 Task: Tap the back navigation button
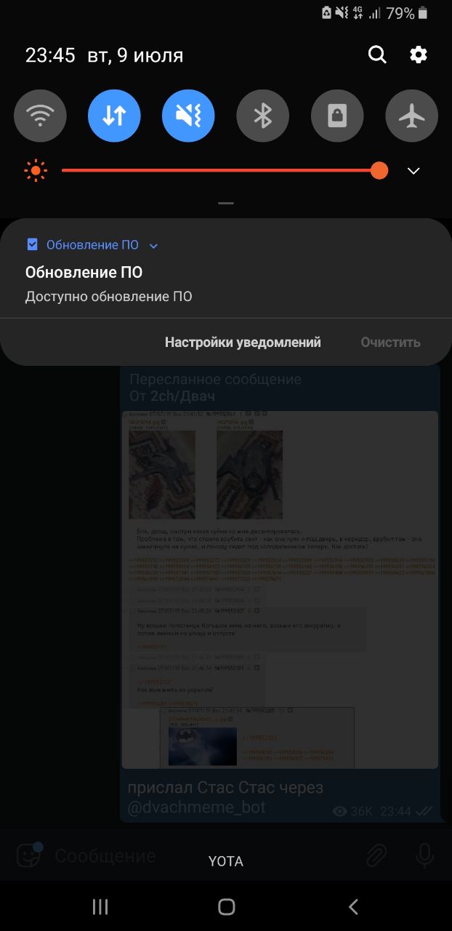(353, 906)
